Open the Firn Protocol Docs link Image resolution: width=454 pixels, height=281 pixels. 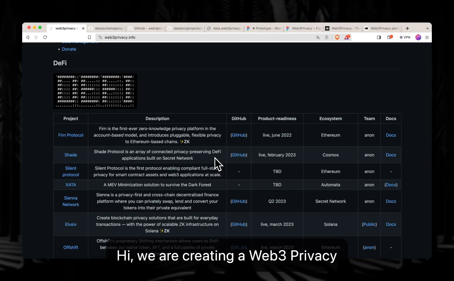391,135
